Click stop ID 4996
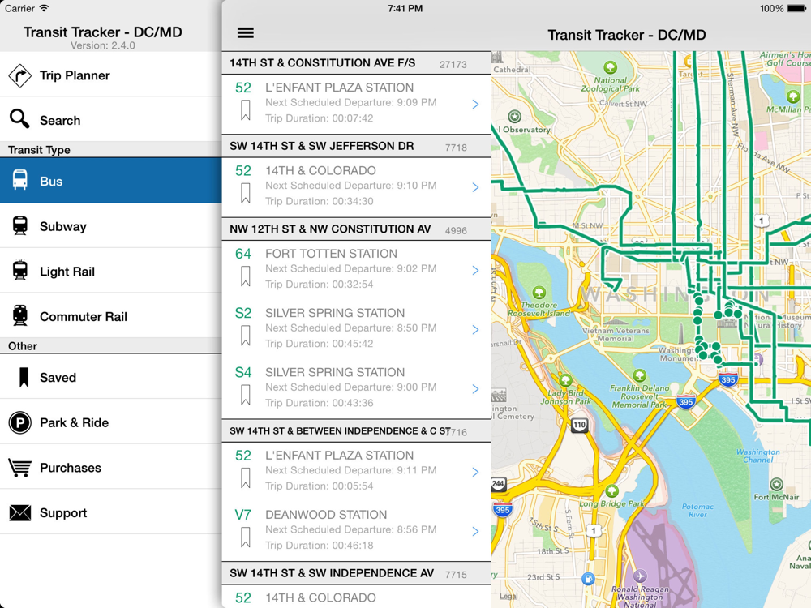This screenshot has width=811, height=608. pos(456,230)
